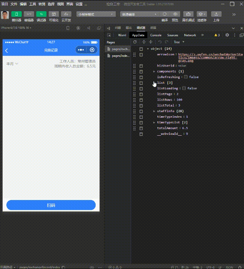Open action menu for totalAmount row
Viewport: 244px width, 269px height.
click(141, 128)
